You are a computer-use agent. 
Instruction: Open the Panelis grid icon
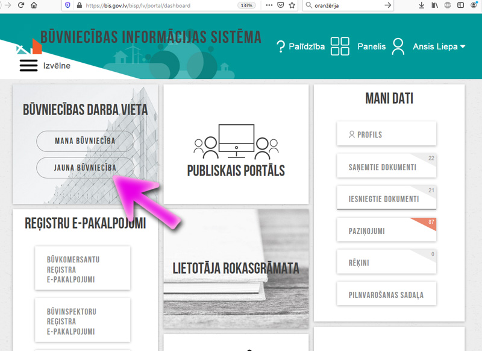(340, 46)
